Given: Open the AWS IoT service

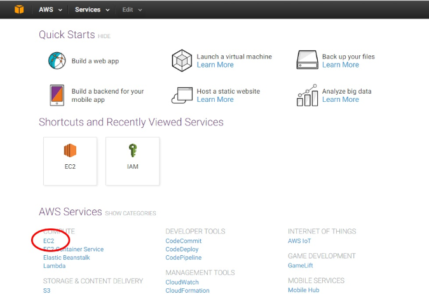Looking at the screenshot, I should pos(299,241).
